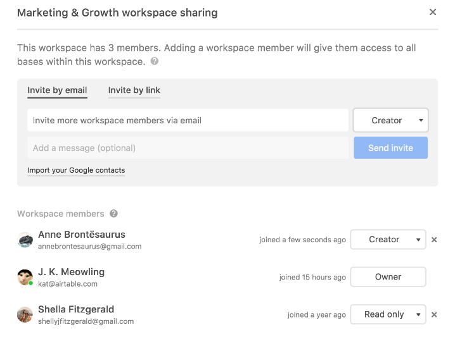
Task: Open Shella Fitzgerald's Read only dropdown
Action: tap(388, 314)
